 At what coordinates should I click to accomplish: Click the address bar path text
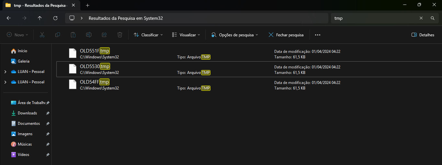pyautogui.click(x=126, y=18)
